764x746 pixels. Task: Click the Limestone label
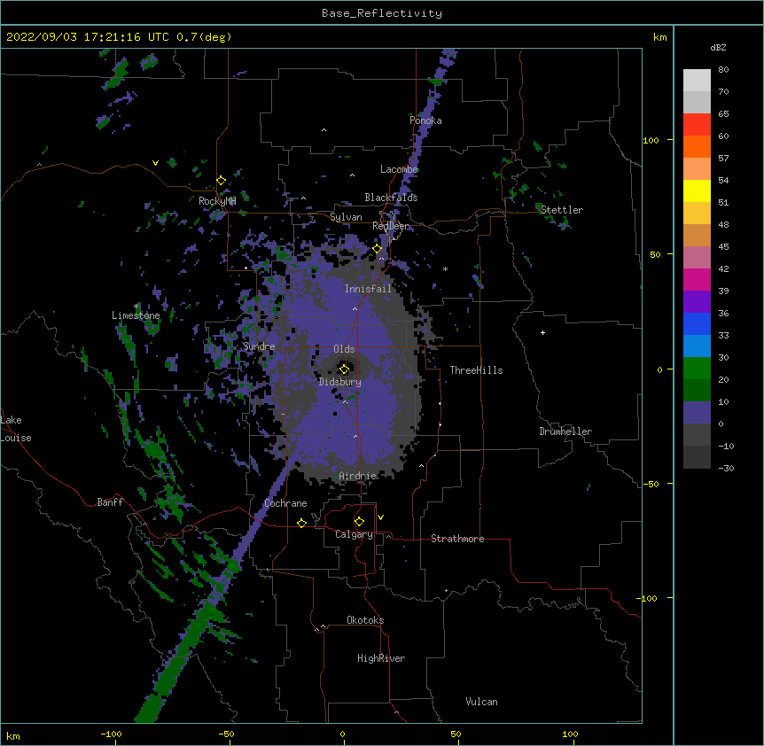pos(136,315)
